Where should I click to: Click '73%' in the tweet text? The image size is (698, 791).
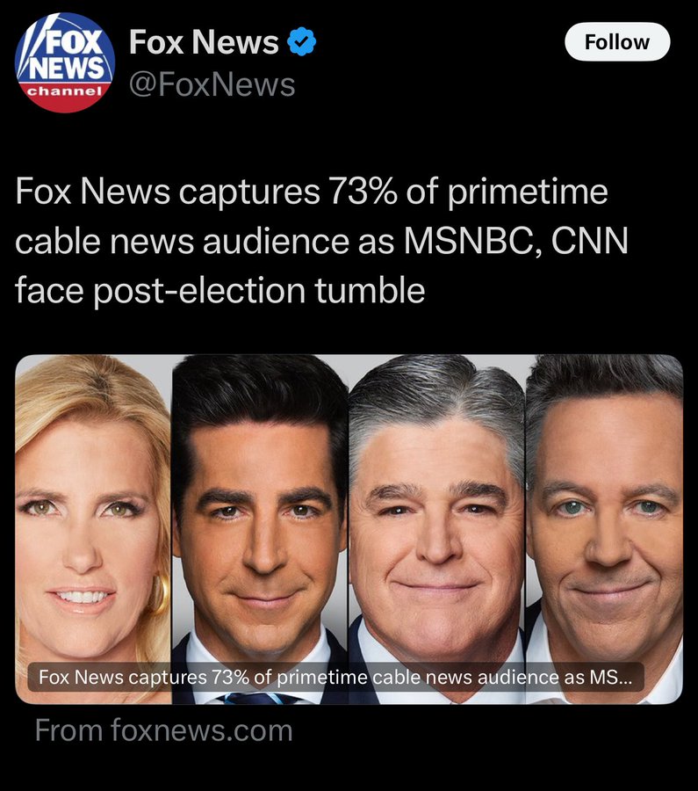tap(363, 192)
